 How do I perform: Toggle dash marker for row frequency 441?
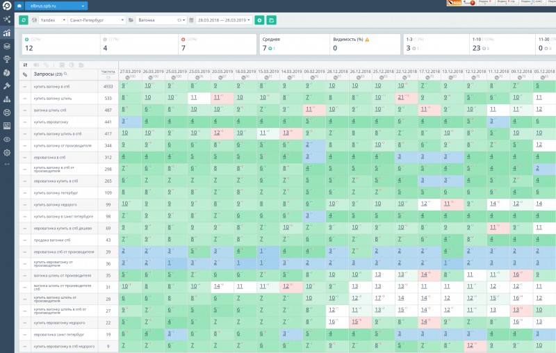pyautogui.click(x=25, y=122)
